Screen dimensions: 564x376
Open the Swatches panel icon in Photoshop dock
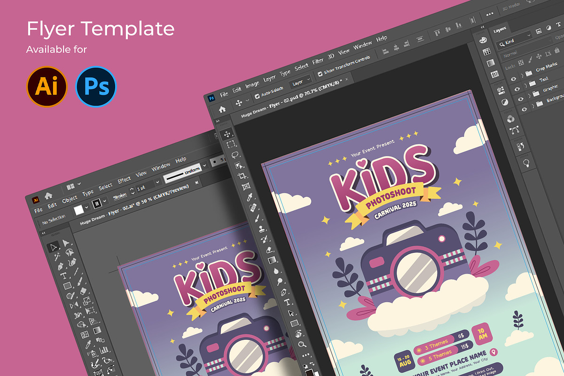486,51
